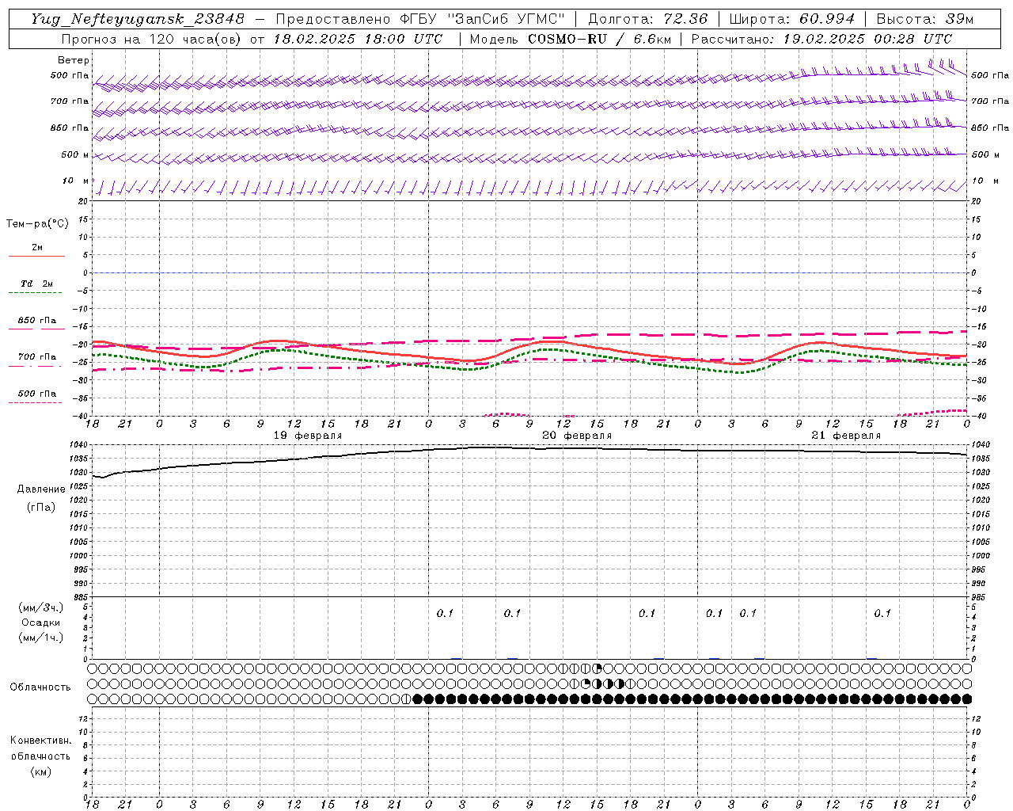Screen dimensions: 1013x811
Task: Select the (мм/3ч.) precipitation unit label
Action: (41, 608)
